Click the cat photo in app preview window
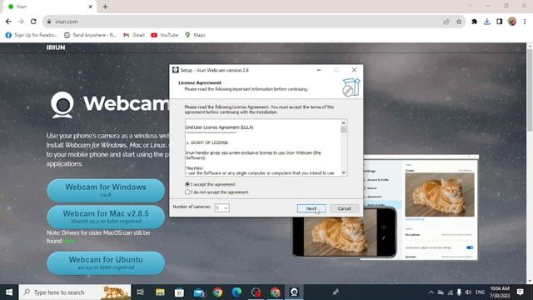 click(x=440, y=194)
